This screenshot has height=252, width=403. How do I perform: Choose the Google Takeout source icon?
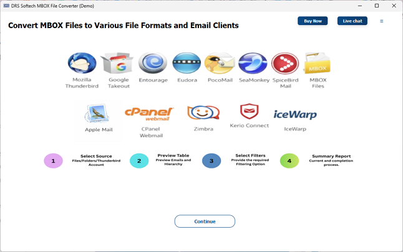(x=117, y=63)
